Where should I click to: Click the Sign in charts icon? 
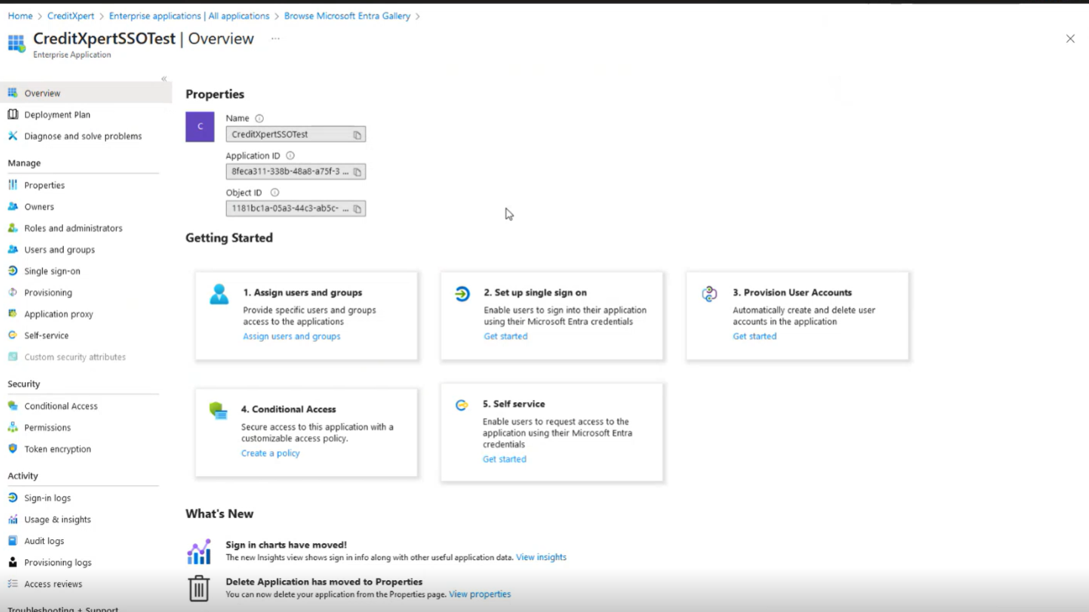(199, 551)
